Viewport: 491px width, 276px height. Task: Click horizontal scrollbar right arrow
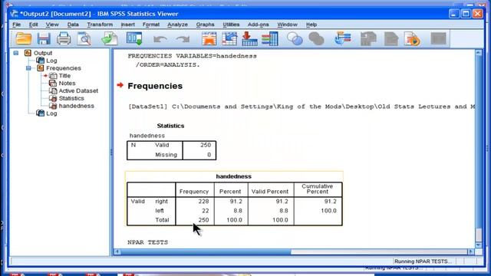(470, 251)
